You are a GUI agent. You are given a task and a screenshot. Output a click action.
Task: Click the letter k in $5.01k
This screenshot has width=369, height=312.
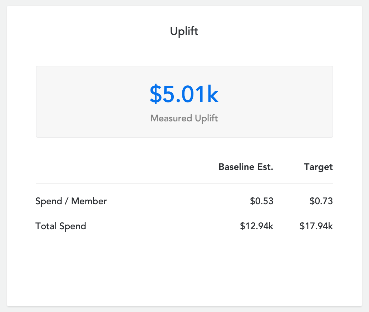pyautogui.click(x=213, y=94)
